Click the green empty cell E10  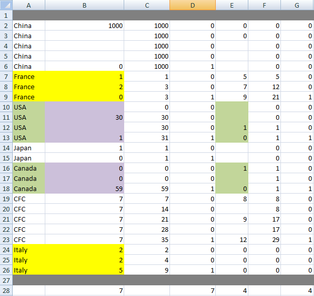(x=232, y=107)
